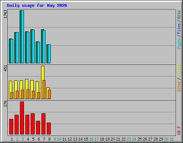The height and width of the screenshot is (143, 183).
Task: Select day 16 on the x-axis
Action: pos(91,139)
